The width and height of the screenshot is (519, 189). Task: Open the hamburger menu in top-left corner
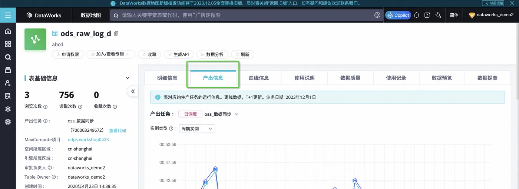pyautogui.click(x=8, y=15)
